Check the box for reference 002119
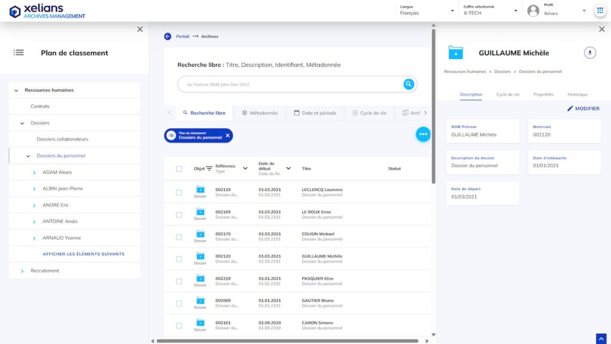The width and height of the screenshot is (611, 344). (179, 192)
